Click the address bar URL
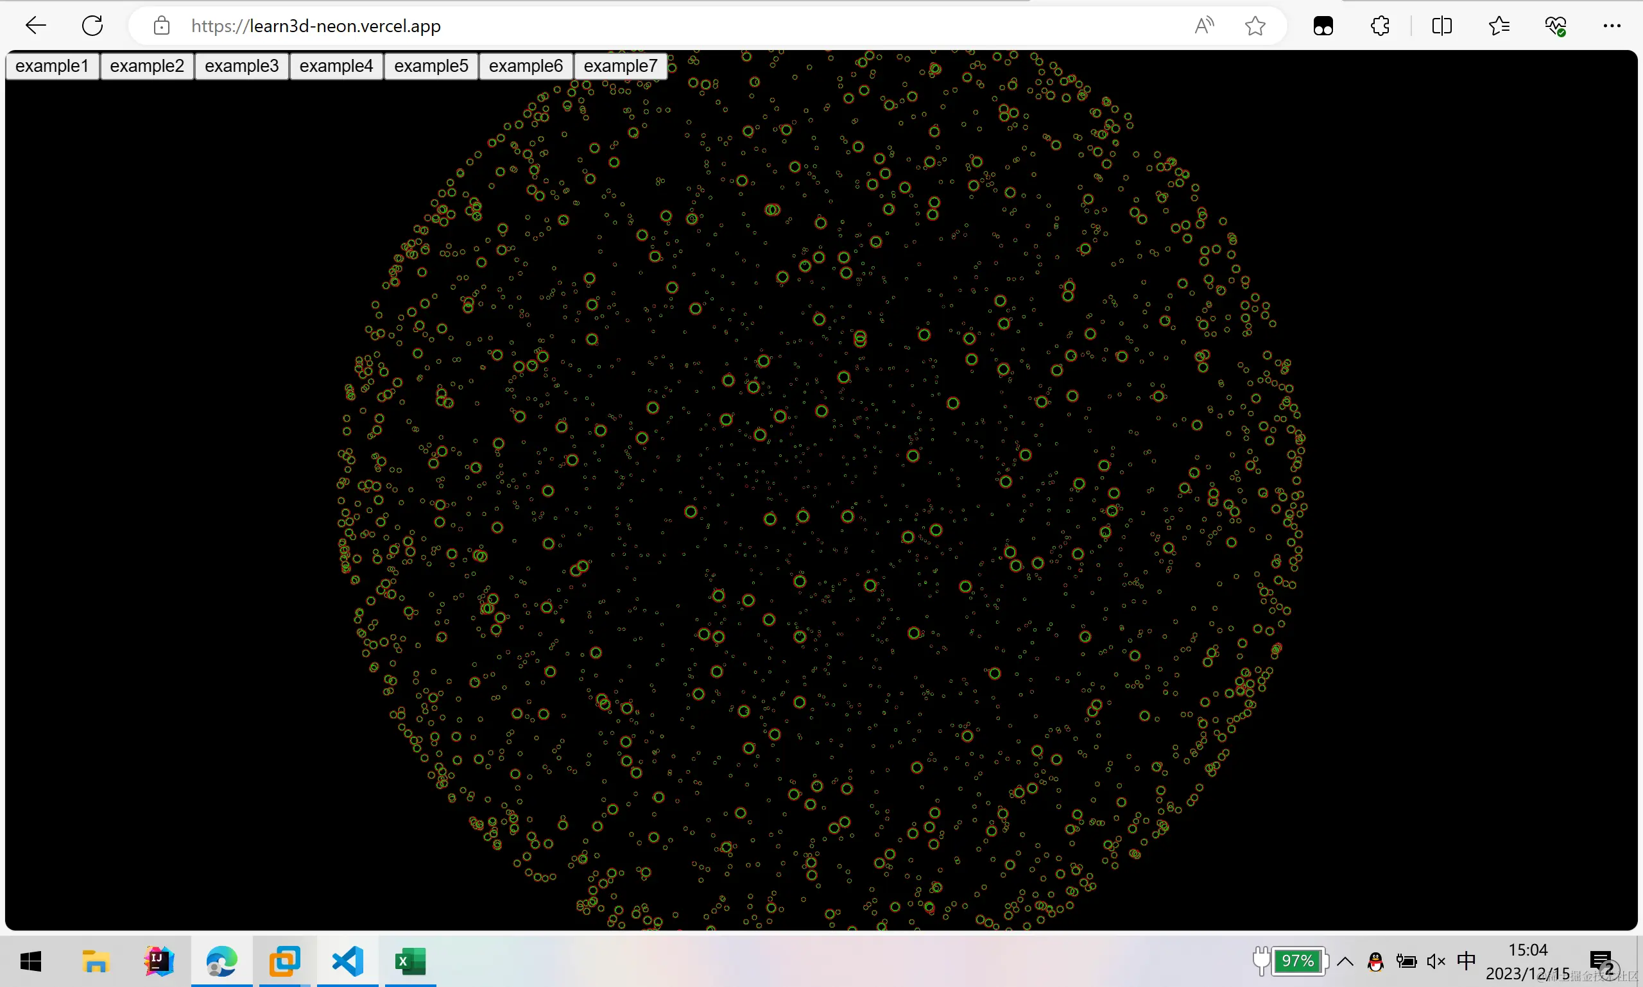Image resolution: width=1643 pixels, height=987 pixels. (x=316, y=26)
